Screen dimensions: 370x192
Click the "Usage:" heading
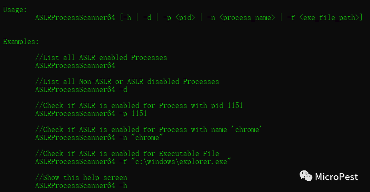pos(15,10)
